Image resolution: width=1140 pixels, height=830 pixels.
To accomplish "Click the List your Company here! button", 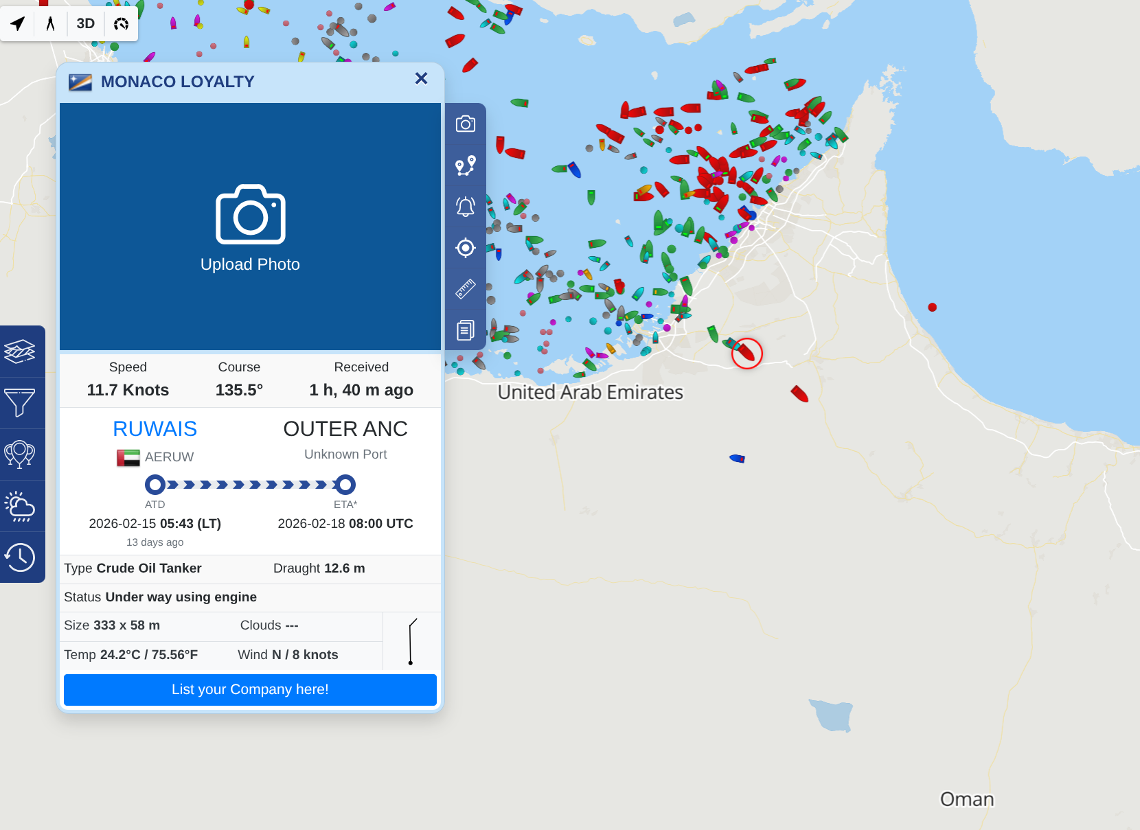I will pos(250,689).
